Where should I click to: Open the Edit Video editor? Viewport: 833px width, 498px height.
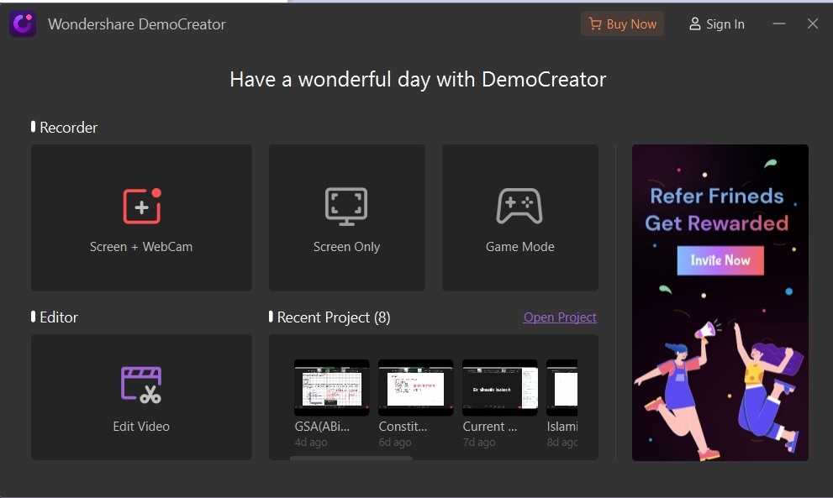[141, 397]
